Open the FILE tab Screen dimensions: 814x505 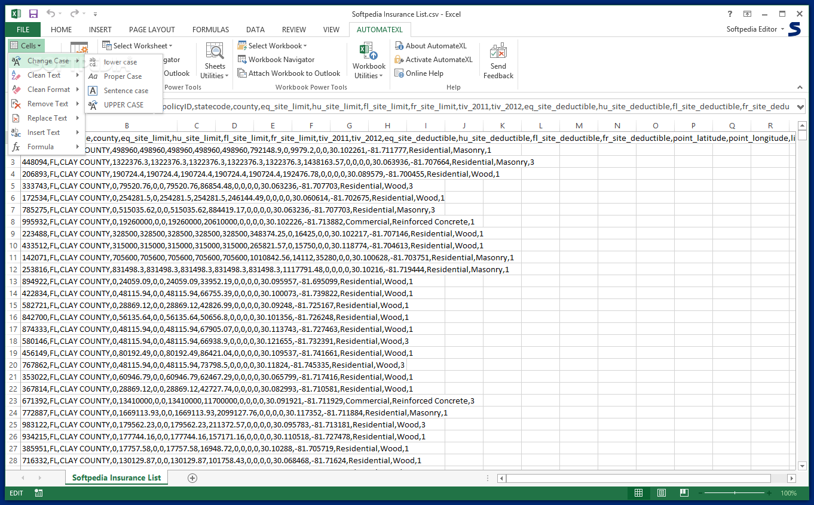[23, 29]
